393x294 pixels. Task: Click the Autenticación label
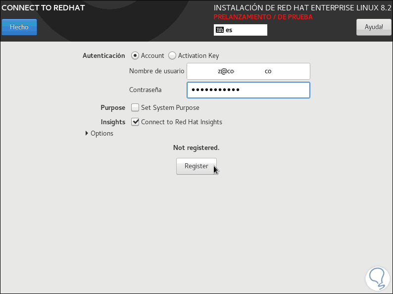tap(104, 55)
